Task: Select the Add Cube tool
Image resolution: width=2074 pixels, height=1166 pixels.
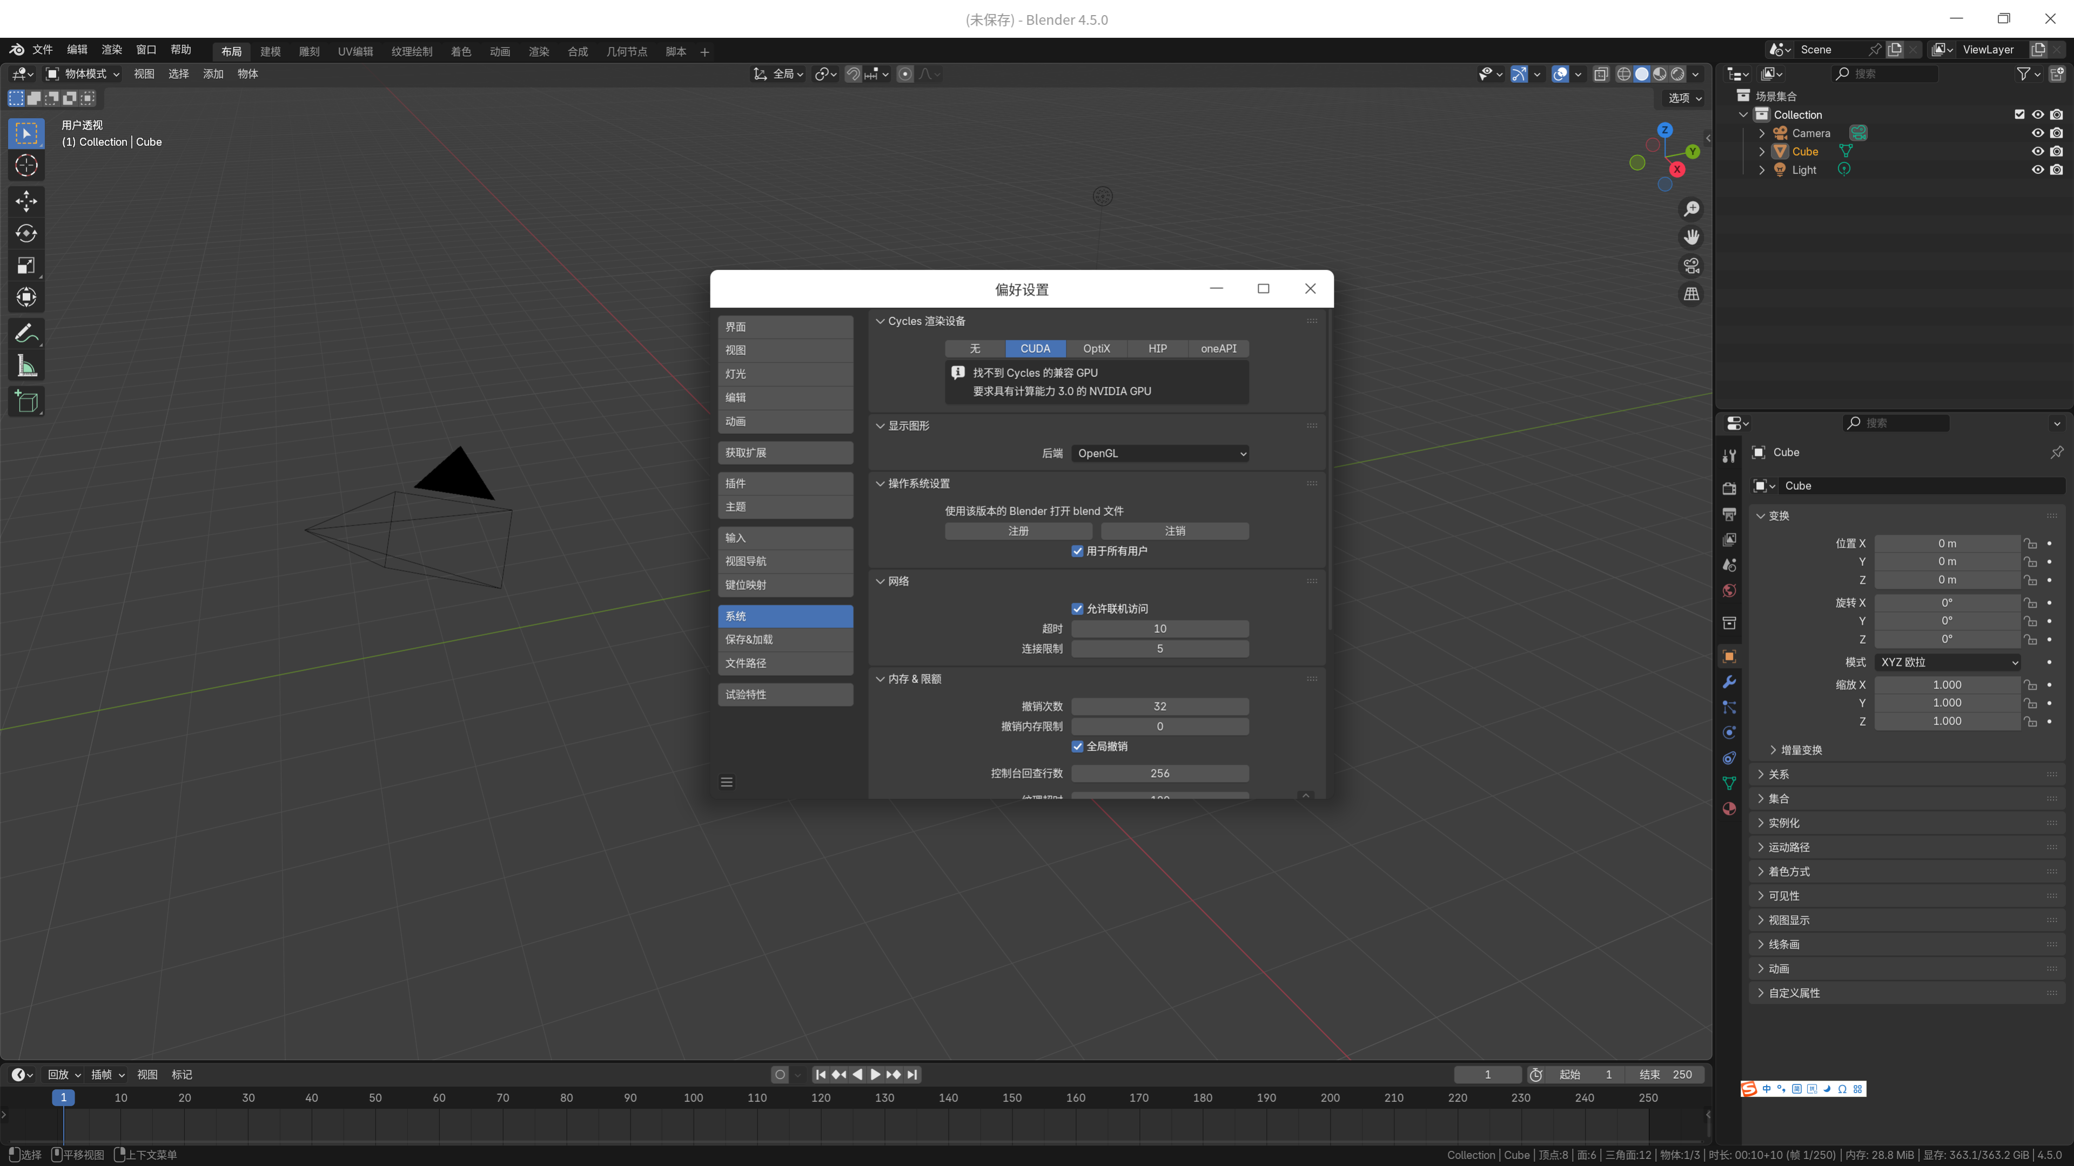Action: 26,402
